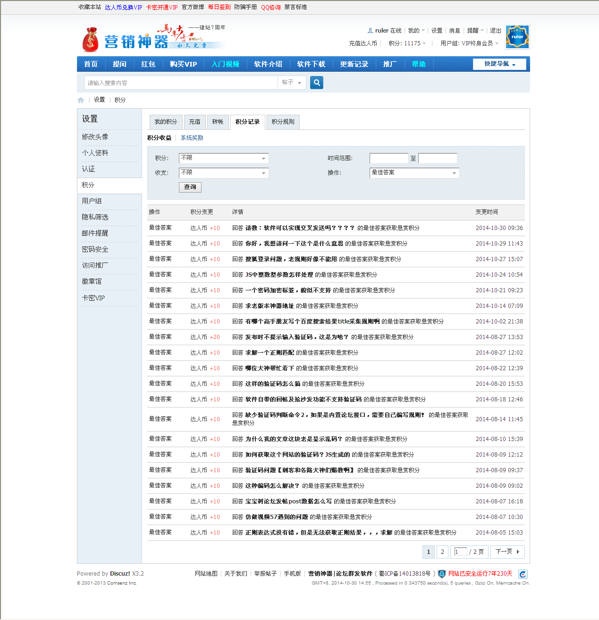Screen dimensions: 599x620
Task: Expand the 积分 type dropdown filter
Action: click(x=224, y=159)
